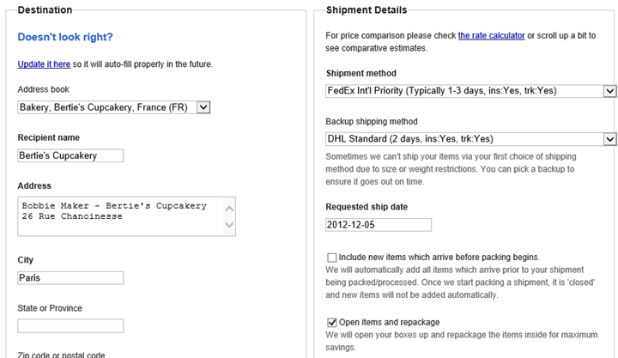Click the Address box scroll up arrow

(x=229, y=208)
